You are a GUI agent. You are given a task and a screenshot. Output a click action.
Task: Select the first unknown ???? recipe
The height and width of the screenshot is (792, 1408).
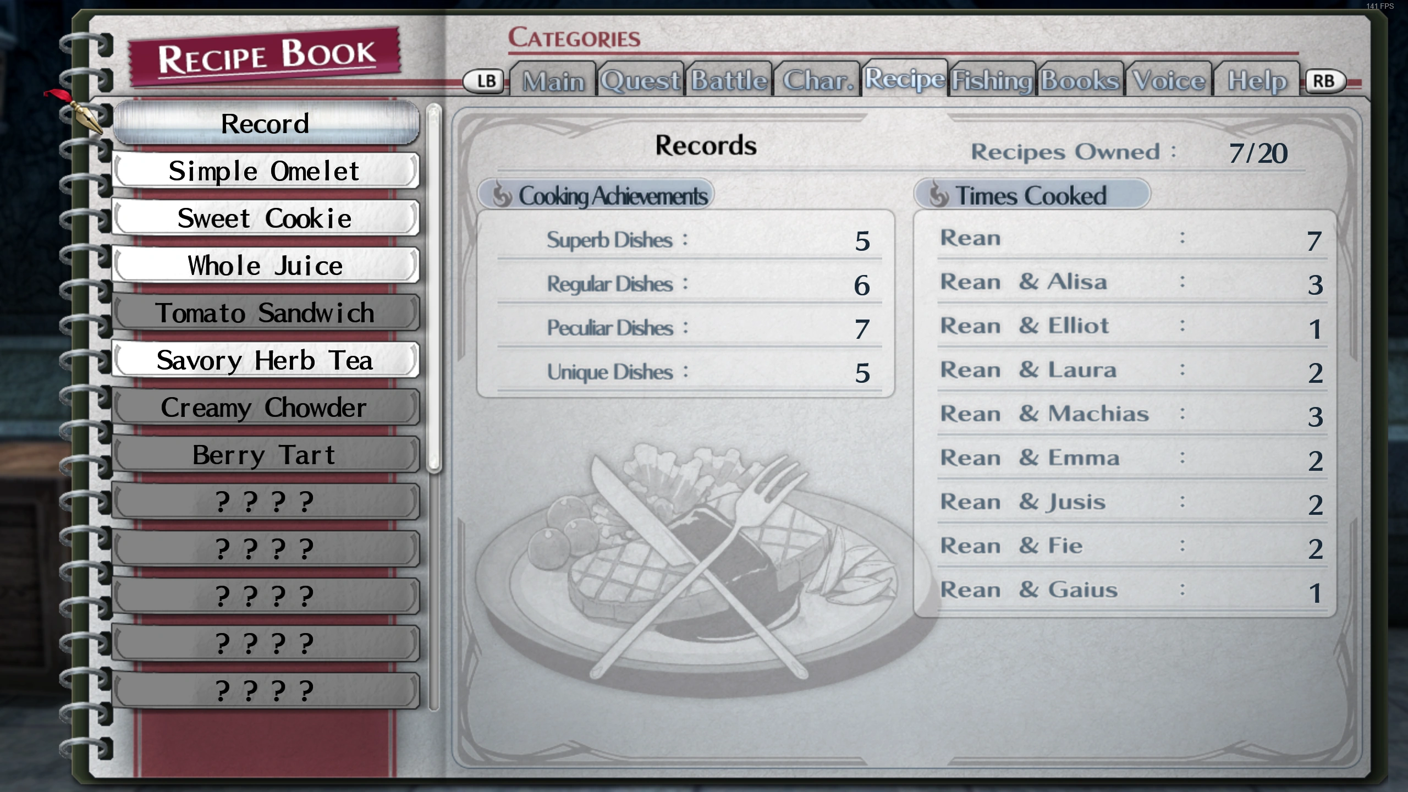(x=265, y=502)
